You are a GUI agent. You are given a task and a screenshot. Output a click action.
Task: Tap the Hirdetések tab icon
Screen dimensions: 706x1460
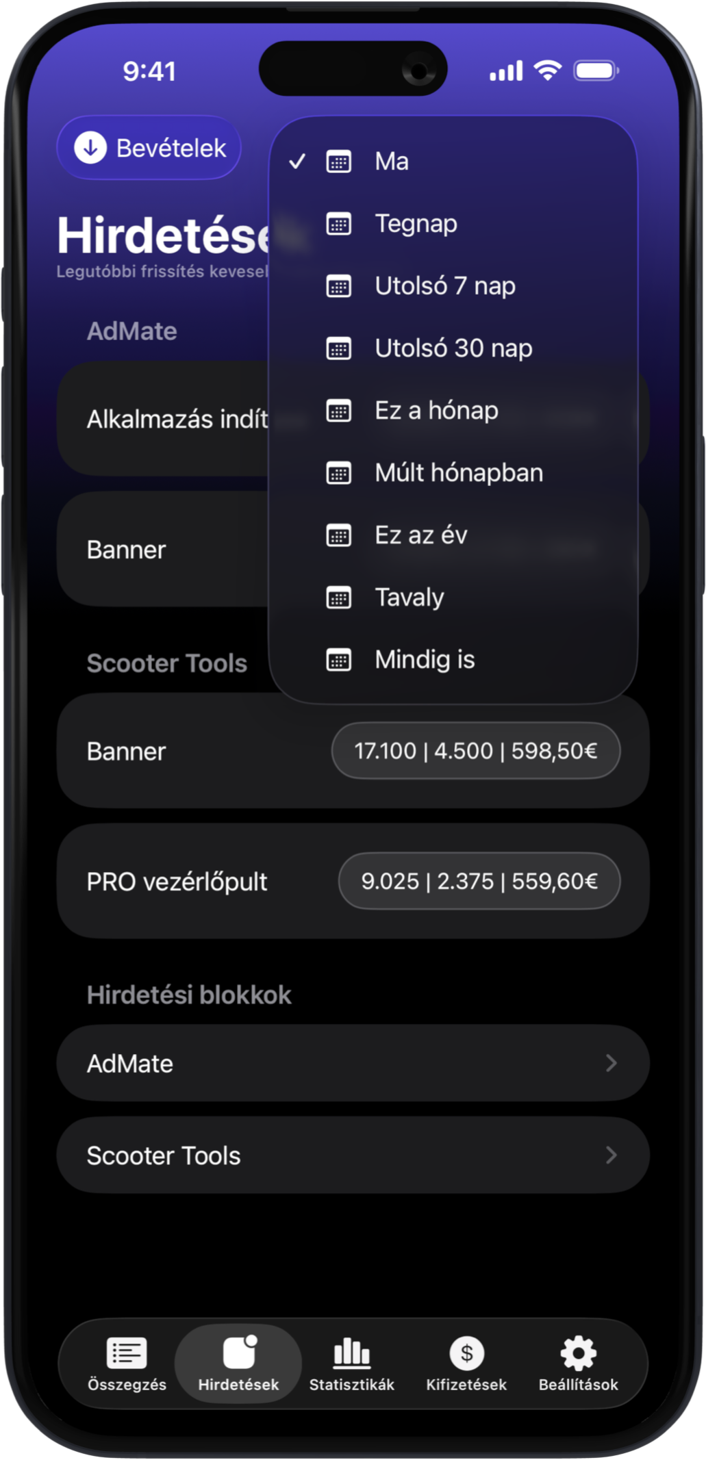[x=239, y=1353]
